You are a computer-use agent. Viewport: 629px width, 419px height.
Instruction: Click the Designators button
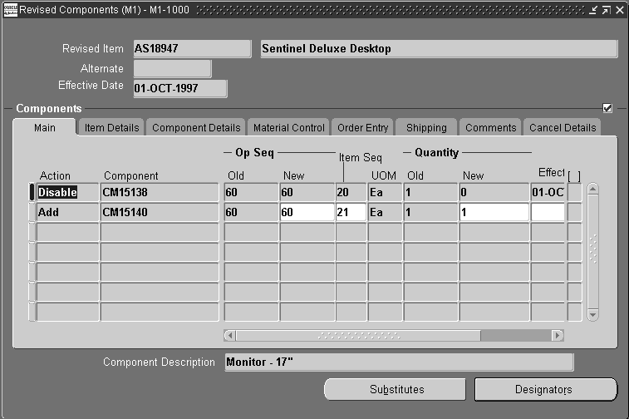[546, 389]
